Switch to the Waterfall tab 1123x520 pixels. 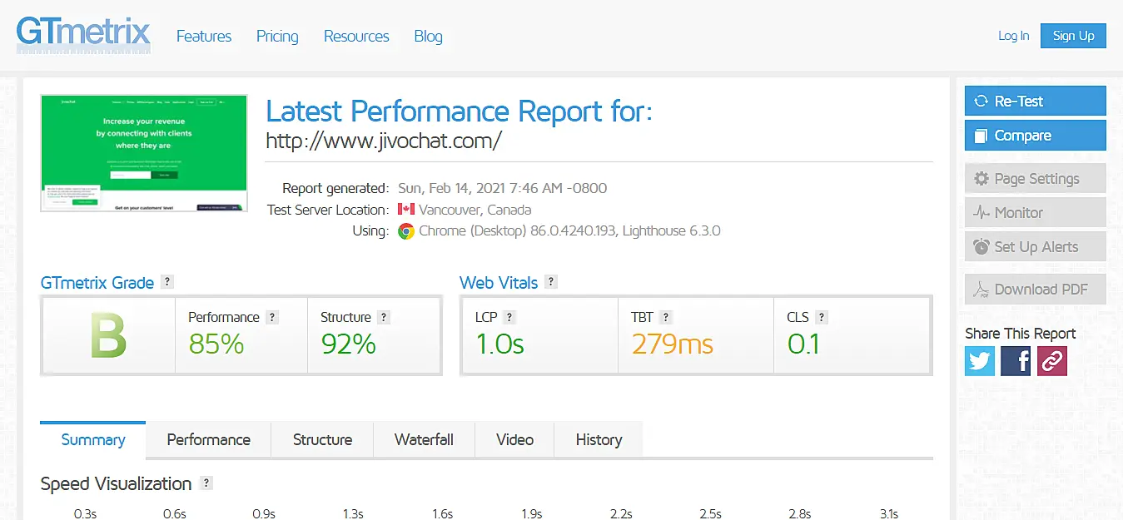pos(424,439)
